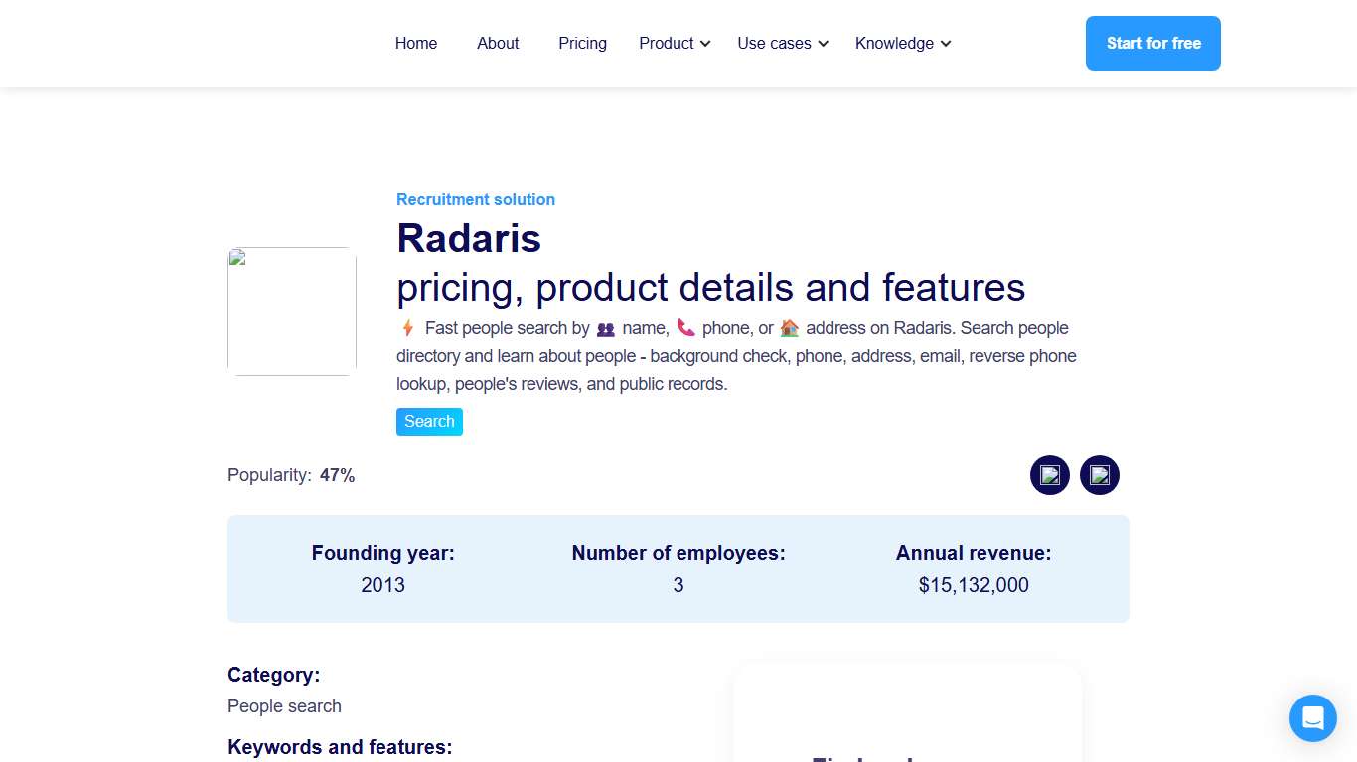1357x762 pixels.
Task: Click the lightning bolt emoji in description
Action: pos(407,328)
